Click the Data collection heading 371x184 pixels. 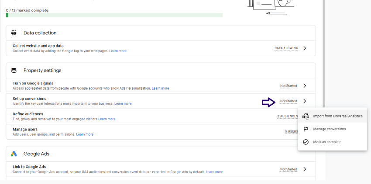coord(40,33)
